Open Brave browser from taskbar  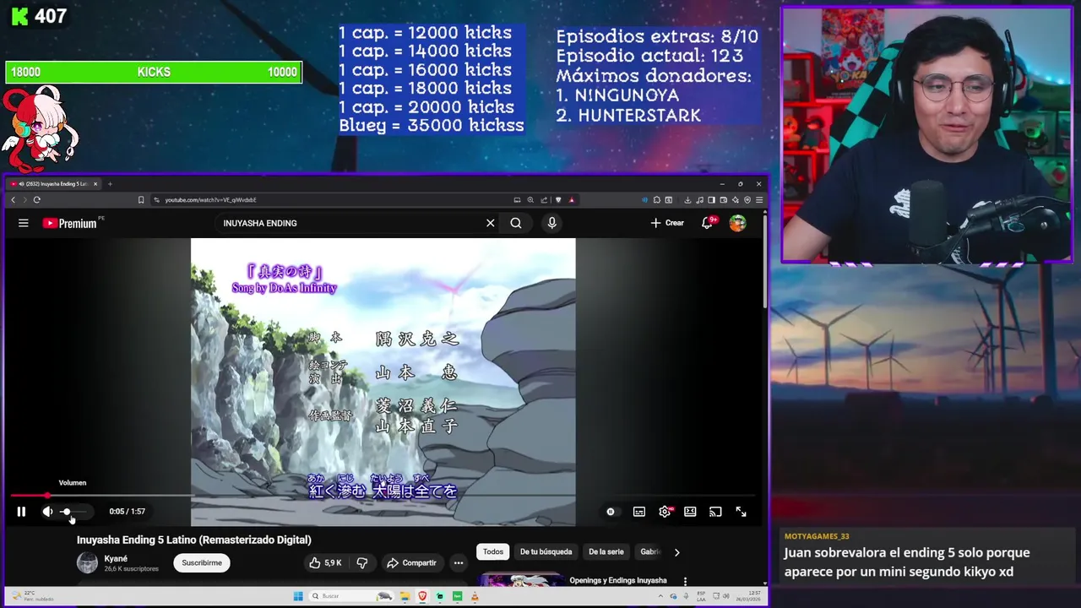click(423, 596)
